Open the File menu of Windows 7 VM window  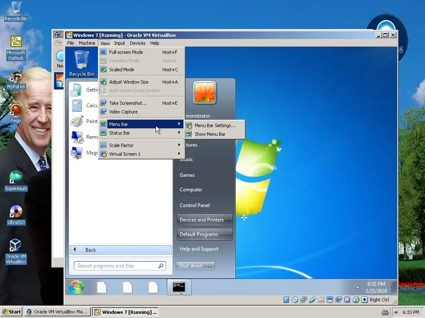coord(71,43)
